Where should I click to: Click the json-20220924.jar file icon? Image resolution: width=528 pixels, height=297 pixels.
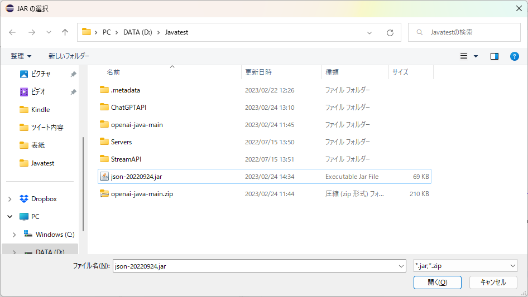(104, 177)
